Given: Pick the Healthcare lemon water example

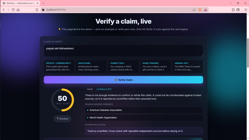Looking at the screenshot, I should tap(91, 66).
